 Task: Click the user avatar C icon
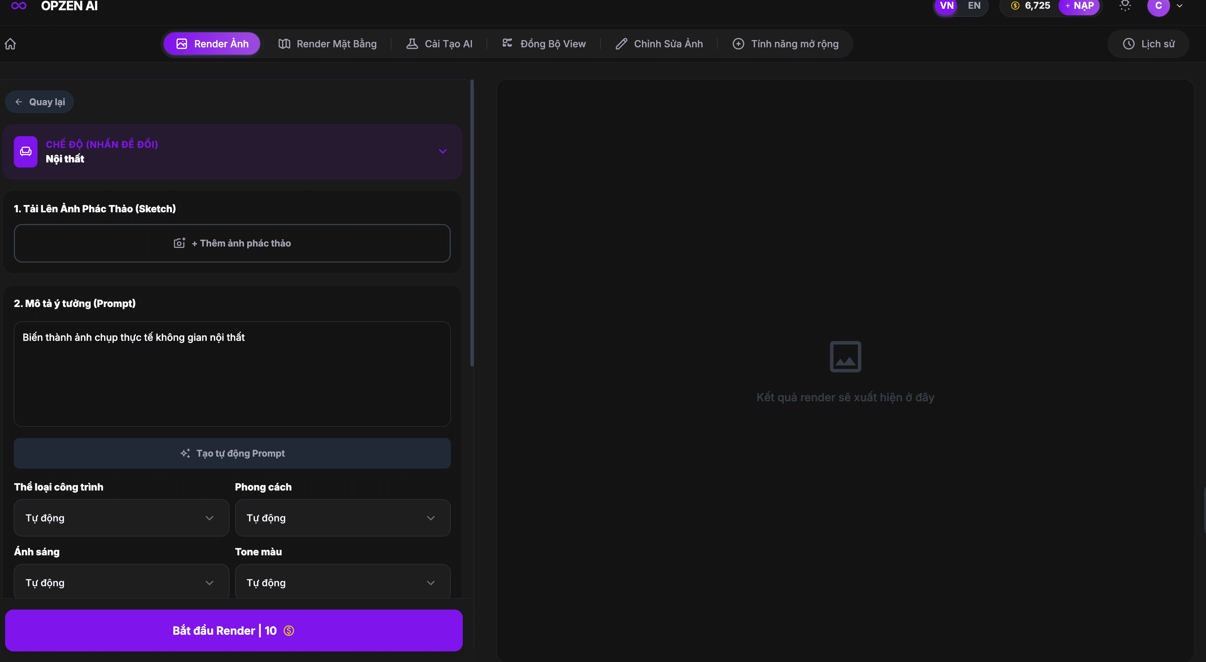pyautogui.click(x=1158, y=6)
